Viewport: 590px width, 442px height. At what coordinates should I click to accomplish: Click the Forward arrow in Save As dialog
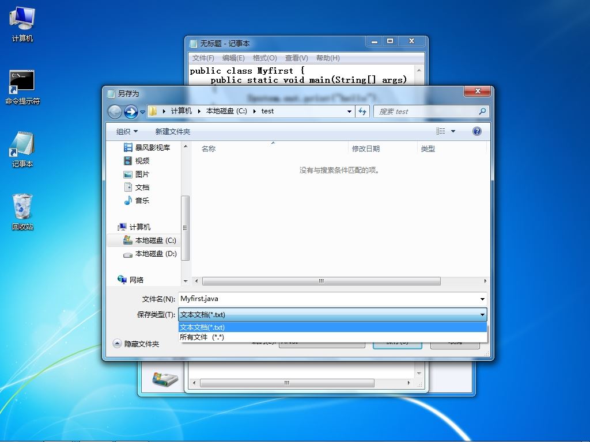(x=131, y=112)
